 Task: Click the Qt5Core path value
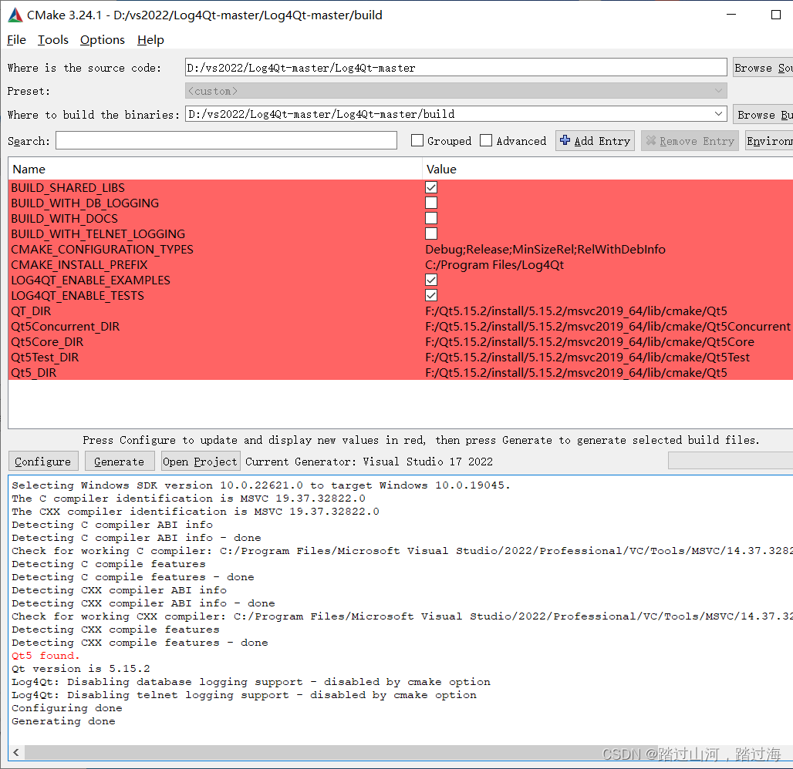tap(589, 341)
